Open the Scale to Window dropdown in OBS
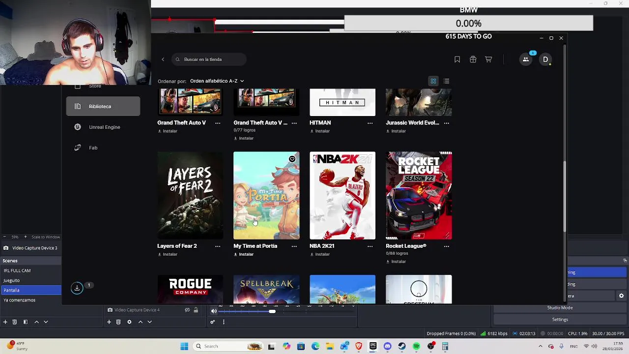The height and width of the screenshot is (354, 629). coord(46,237)
